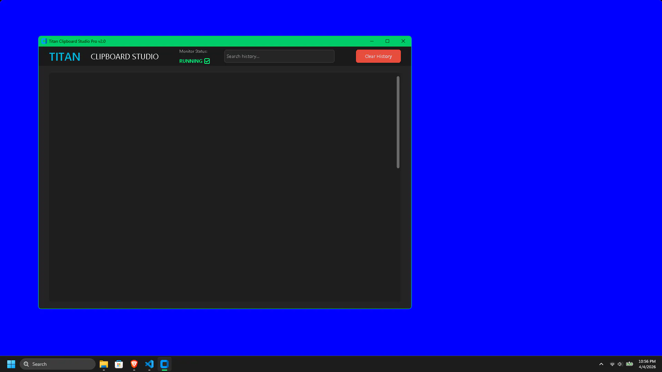This screenshot has width=662, height=372.
Task: Click the Titan Clipboard taskbar icon
Action: pos(165,364)
